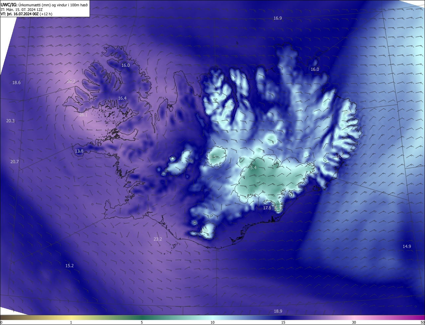Click the 30 tick on colour scale
425x325 pixels.
point(354,323)
